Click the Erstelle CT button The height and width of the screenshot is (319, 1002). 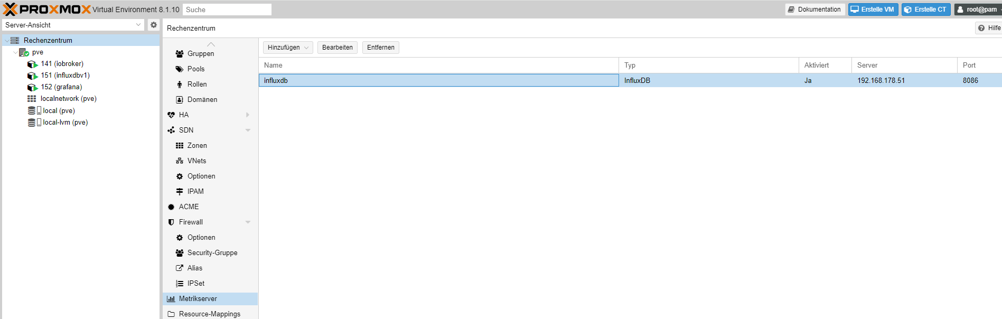(x=926, y=10)
